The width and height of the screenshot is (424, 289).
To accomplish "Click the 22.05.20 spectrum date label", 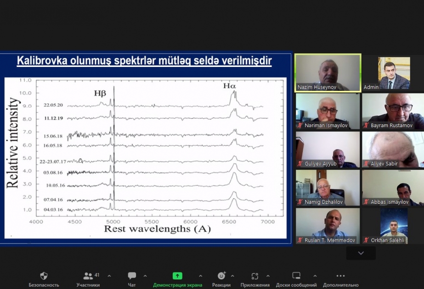I will 53,105.
